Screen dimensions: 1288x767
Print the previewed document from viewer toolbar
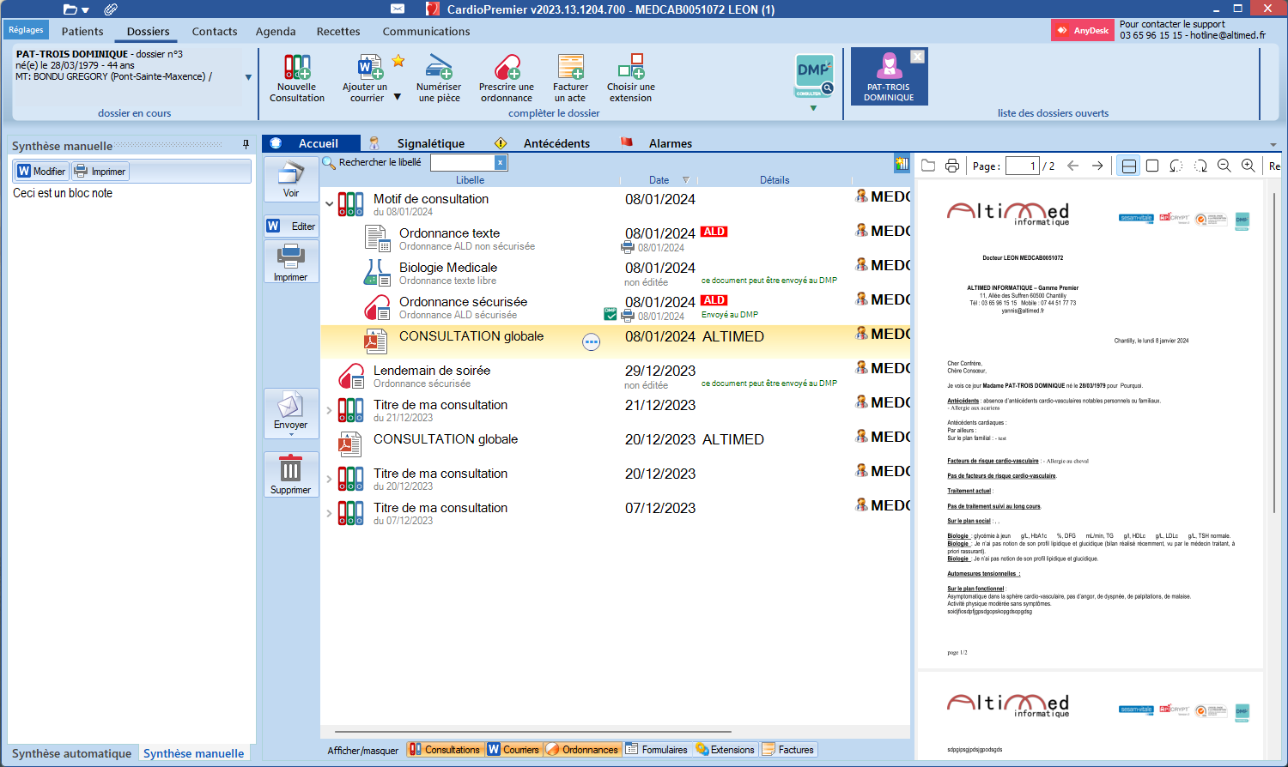coord(952,166)
